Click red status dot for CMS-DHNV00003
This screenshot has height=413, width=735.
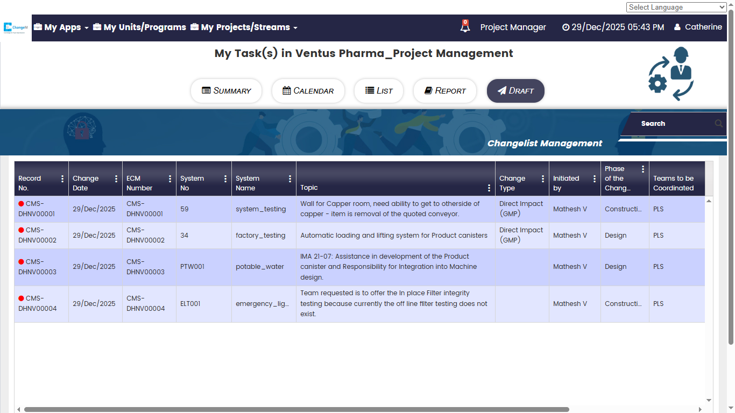(22, 262)
